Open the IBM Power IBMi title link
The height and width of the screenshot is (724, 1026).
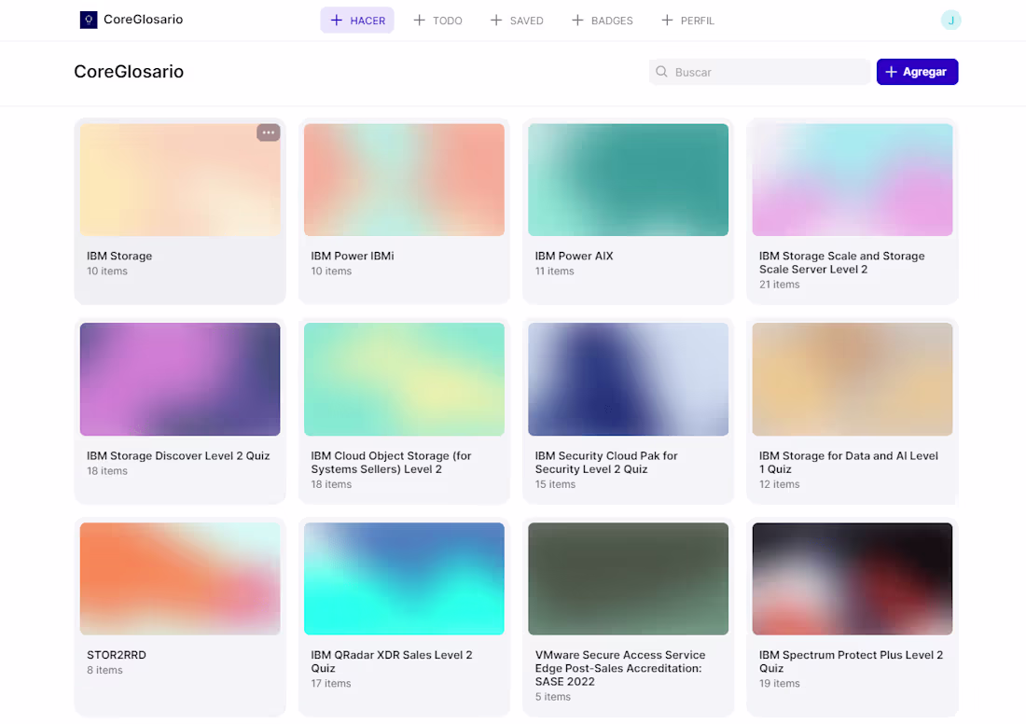tap(353, 256)
